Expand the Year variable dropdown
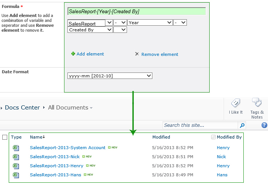Screen dimensions: 268x185 click(x=150, y=23)
